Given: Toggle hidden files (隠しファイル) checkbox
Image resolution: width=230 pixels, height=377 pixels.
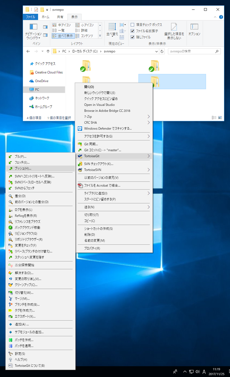Looking at the screenshot, I should (x=132, y=37).
